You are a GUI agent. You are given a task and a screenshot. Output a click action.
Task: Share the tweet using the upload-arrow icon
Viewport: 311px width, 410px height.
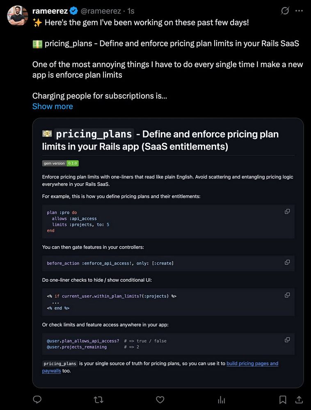click(x=299, y=399)
